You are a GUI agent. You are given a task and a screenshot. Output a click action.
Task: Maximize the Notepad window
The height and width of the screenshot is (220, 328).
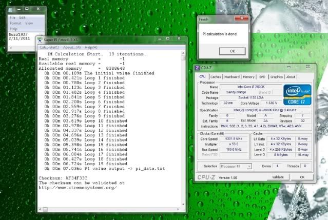point(27,9)
